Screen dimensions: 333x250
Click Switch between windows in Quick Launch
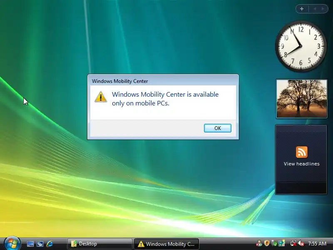click(x=40, y=244)
